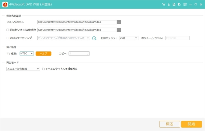Maximize the DVD creator window

tap(196, 4)
